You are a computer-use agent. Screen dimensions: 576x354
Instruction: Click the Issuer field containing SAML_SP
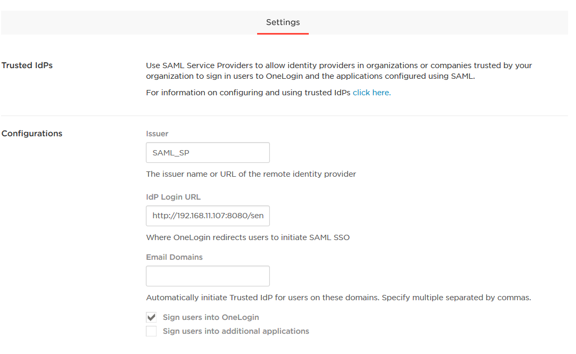pyautogui.click(x=208, y=153)
